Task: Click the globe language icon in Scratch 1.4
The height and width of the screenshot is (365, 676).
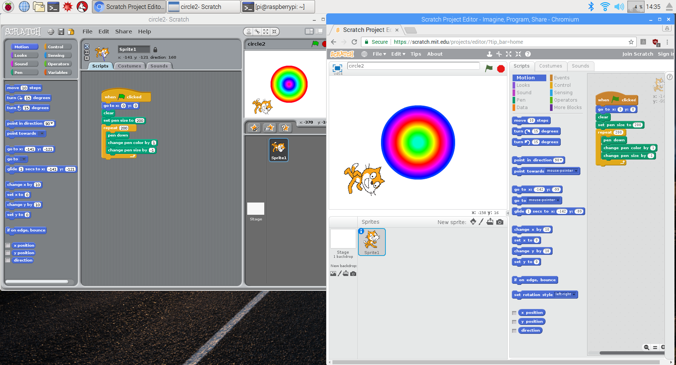Action: click(x=51, y=32)
